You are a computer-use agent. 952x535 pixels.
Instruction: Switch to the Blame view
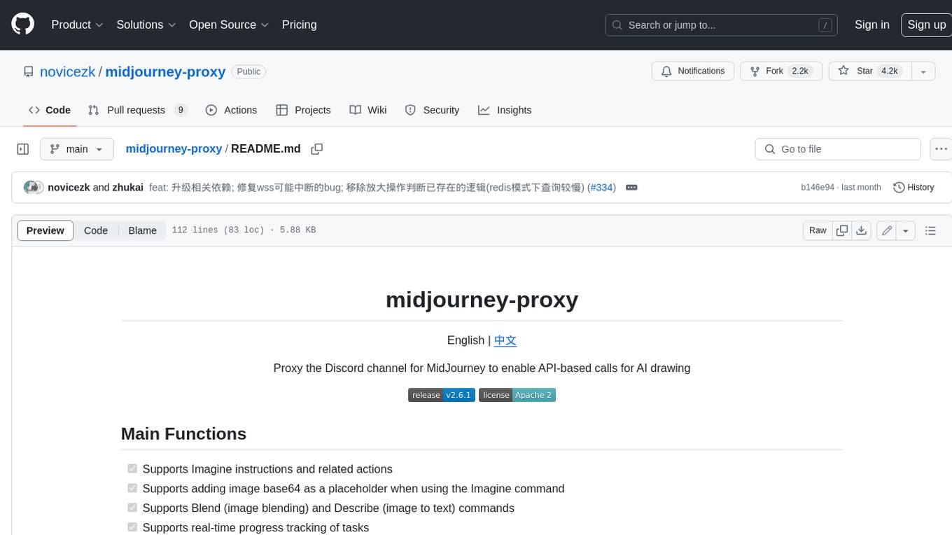(x=142, y=230)
